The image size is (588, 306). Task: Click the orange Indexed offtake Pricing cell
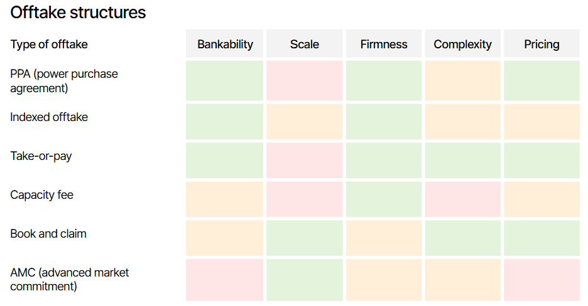(542, 122)
